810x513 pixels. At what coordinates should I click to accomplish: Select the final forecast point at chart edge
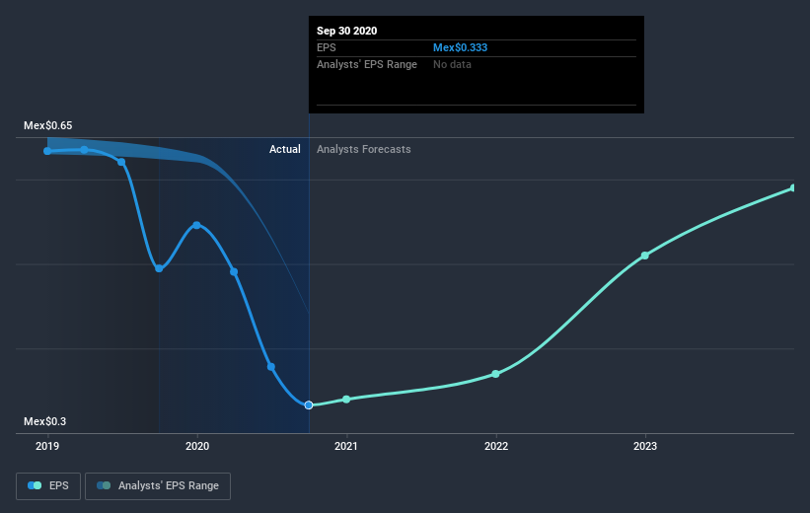pos(793,188)
